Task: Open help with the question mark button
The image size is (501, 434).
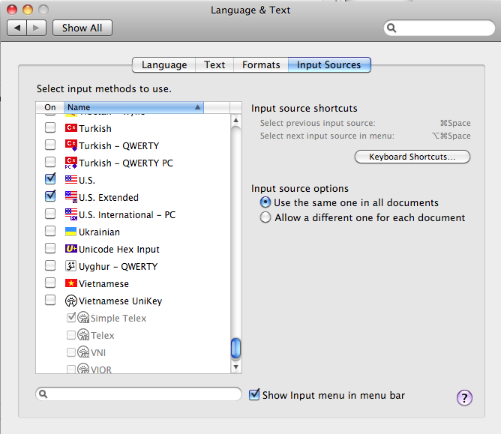Action: (x=464, y=397)
